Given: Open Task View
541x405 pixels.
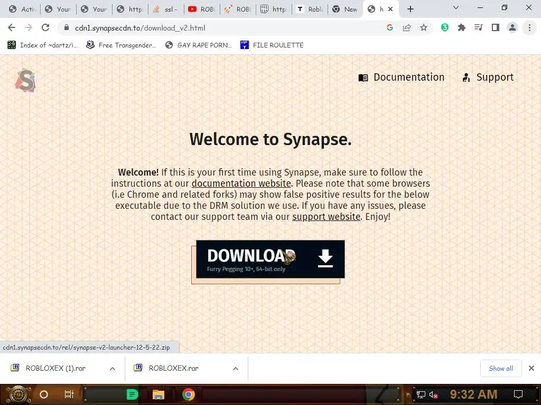Looking at the screenshot, I should (69, 394).
